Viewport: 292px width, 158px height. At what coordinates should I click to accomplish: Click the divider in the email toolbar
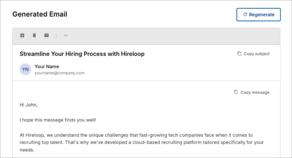point(56,36)
